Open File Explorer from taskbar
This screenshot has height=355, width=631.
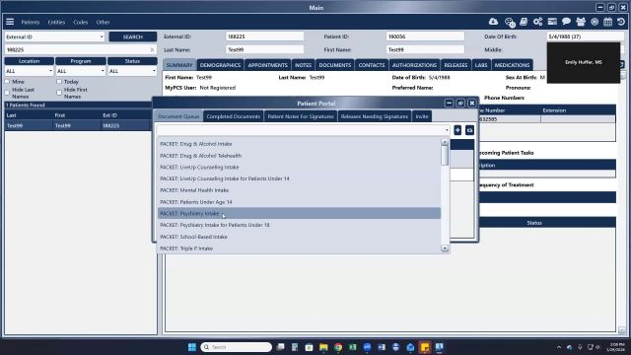pos(323,347)
